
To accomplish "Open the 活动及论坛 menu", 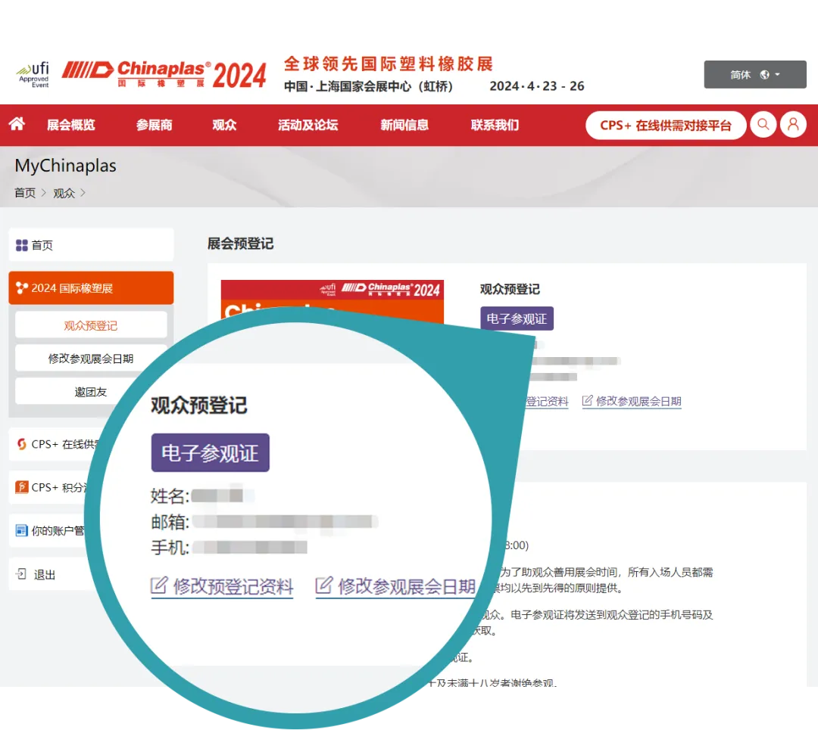I will pyautogui.click(x=308, y=125).
